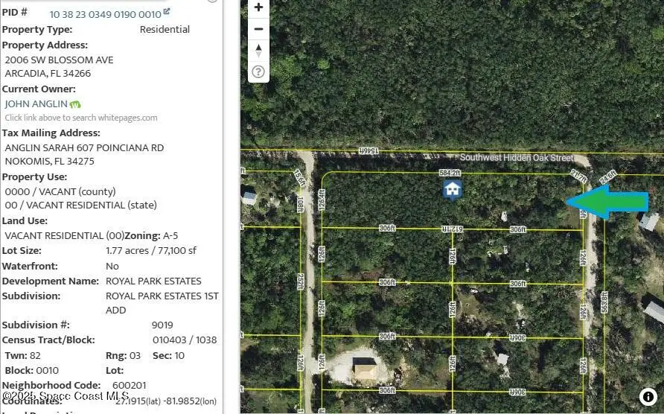Select lot size 1.77 acres / 77,100 sf

tap(151, 250)
